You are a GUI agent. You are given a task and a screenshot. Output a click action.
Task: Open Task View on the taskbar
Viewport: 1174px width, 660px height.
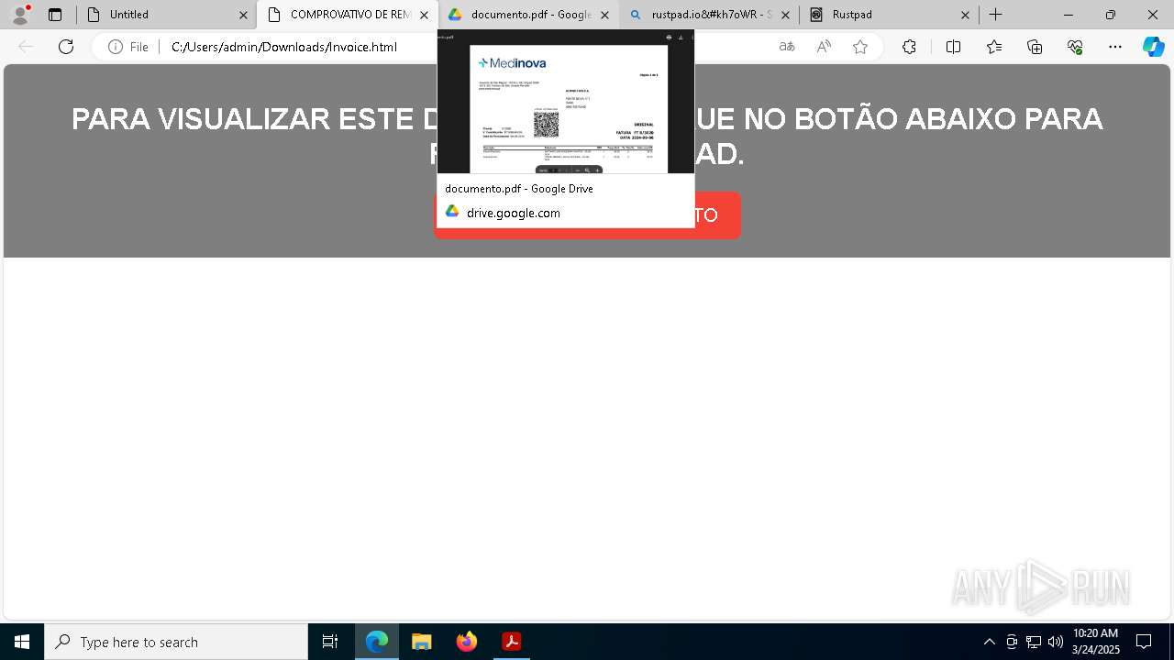(x=330, y=642)
